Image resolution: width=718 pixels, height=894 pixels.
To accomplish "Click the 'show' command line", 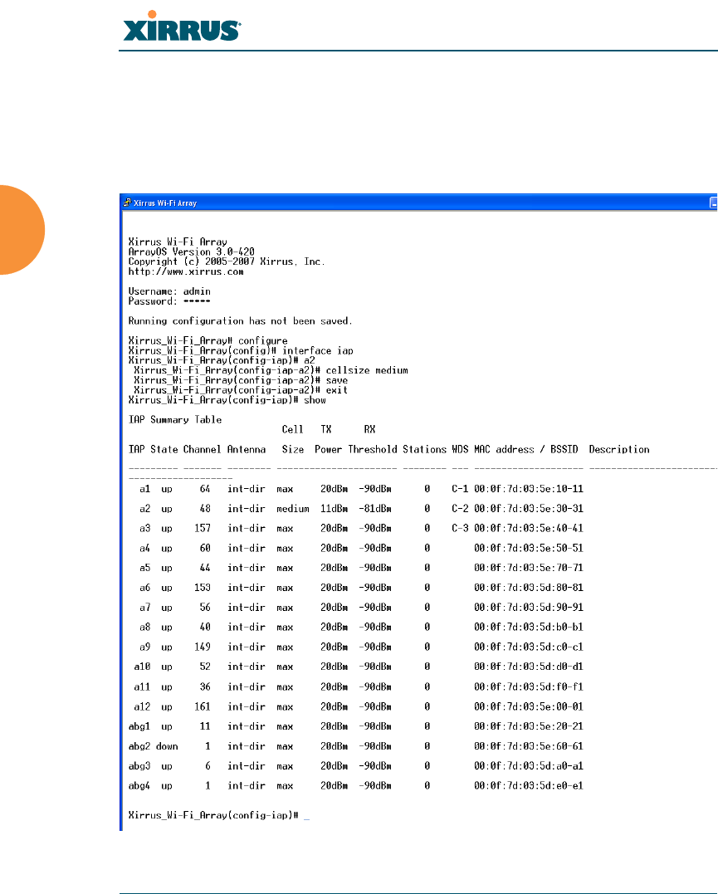I will [x=227, y=401].
